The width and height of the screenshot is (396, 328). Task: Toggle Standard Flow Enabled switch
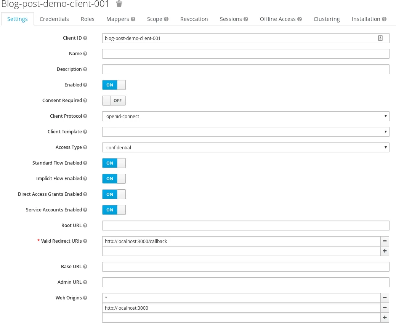tap(114, 163)
